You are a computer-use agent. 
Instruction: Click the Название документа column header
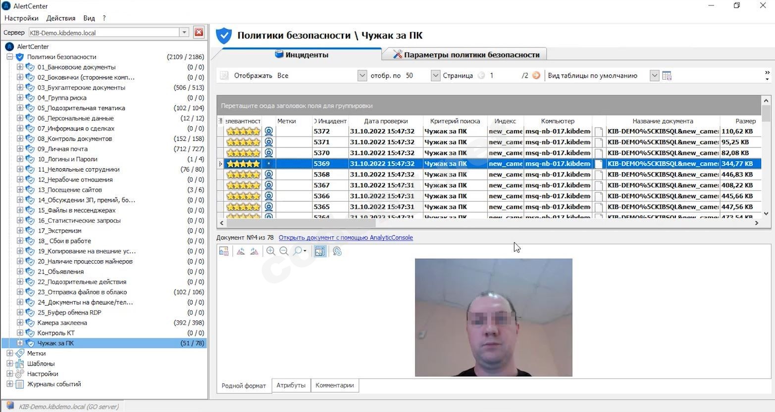[663, 121]
